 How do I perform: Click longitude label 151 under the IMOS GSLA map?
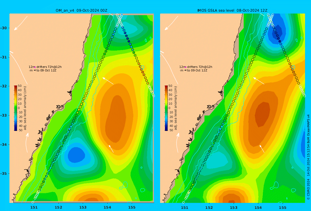pyautogui.click(x=185, y=207)
